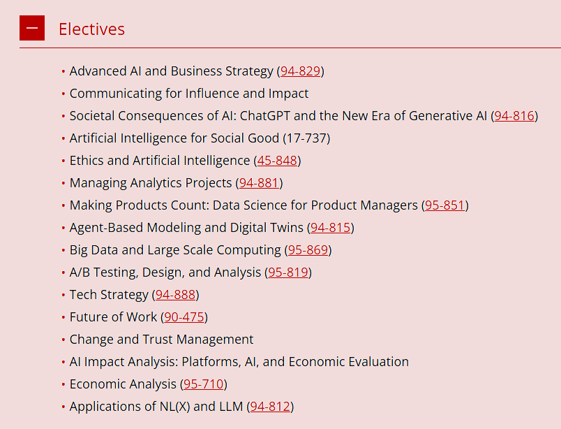The height and width of the screenshot is (429, 561).
Task: Open Economic Analysis link 95-710
Action: pos(204,384)
